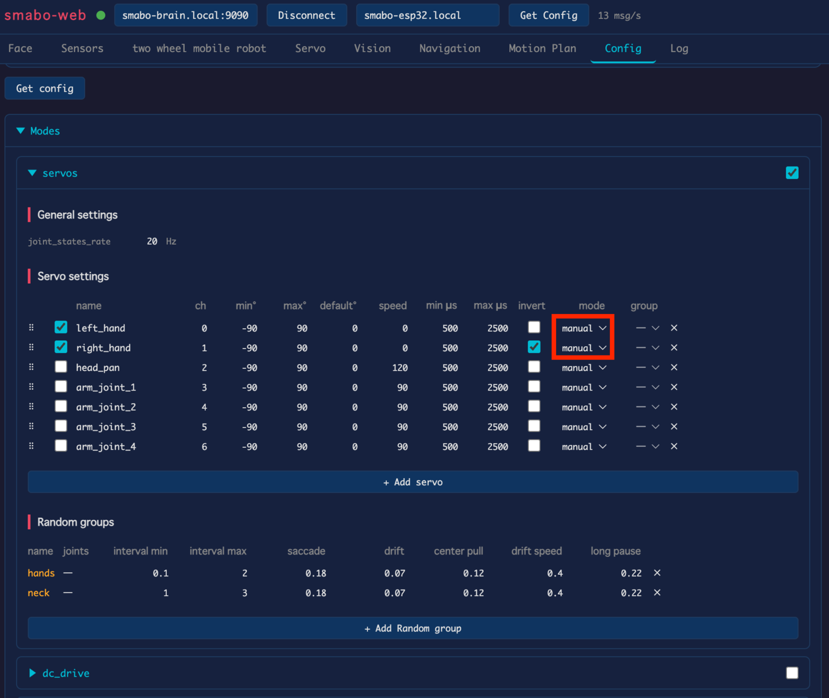Disable the left_hand servo checkbox
This screenshot has height=698, width=829.
(61, 327)
